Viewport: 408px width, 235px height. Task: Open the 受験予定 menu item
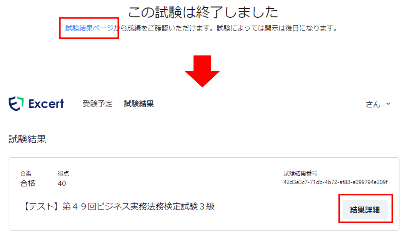tap(97, 104)
